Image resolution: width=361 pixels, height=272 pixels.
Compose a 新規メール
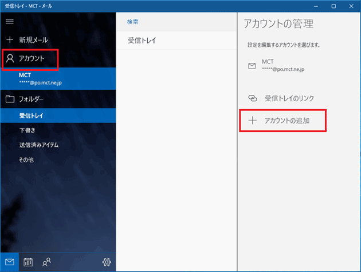point(58,40)
